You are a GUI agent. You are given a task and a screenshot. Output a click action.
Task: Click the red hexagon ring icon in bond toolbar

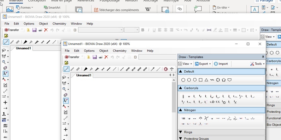166,69
